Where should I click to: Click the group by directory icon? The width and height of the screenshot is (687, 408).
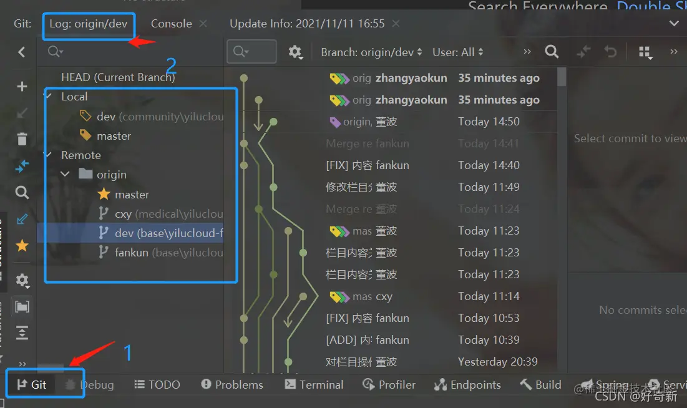pyautogui.click(x=22, y=306)
